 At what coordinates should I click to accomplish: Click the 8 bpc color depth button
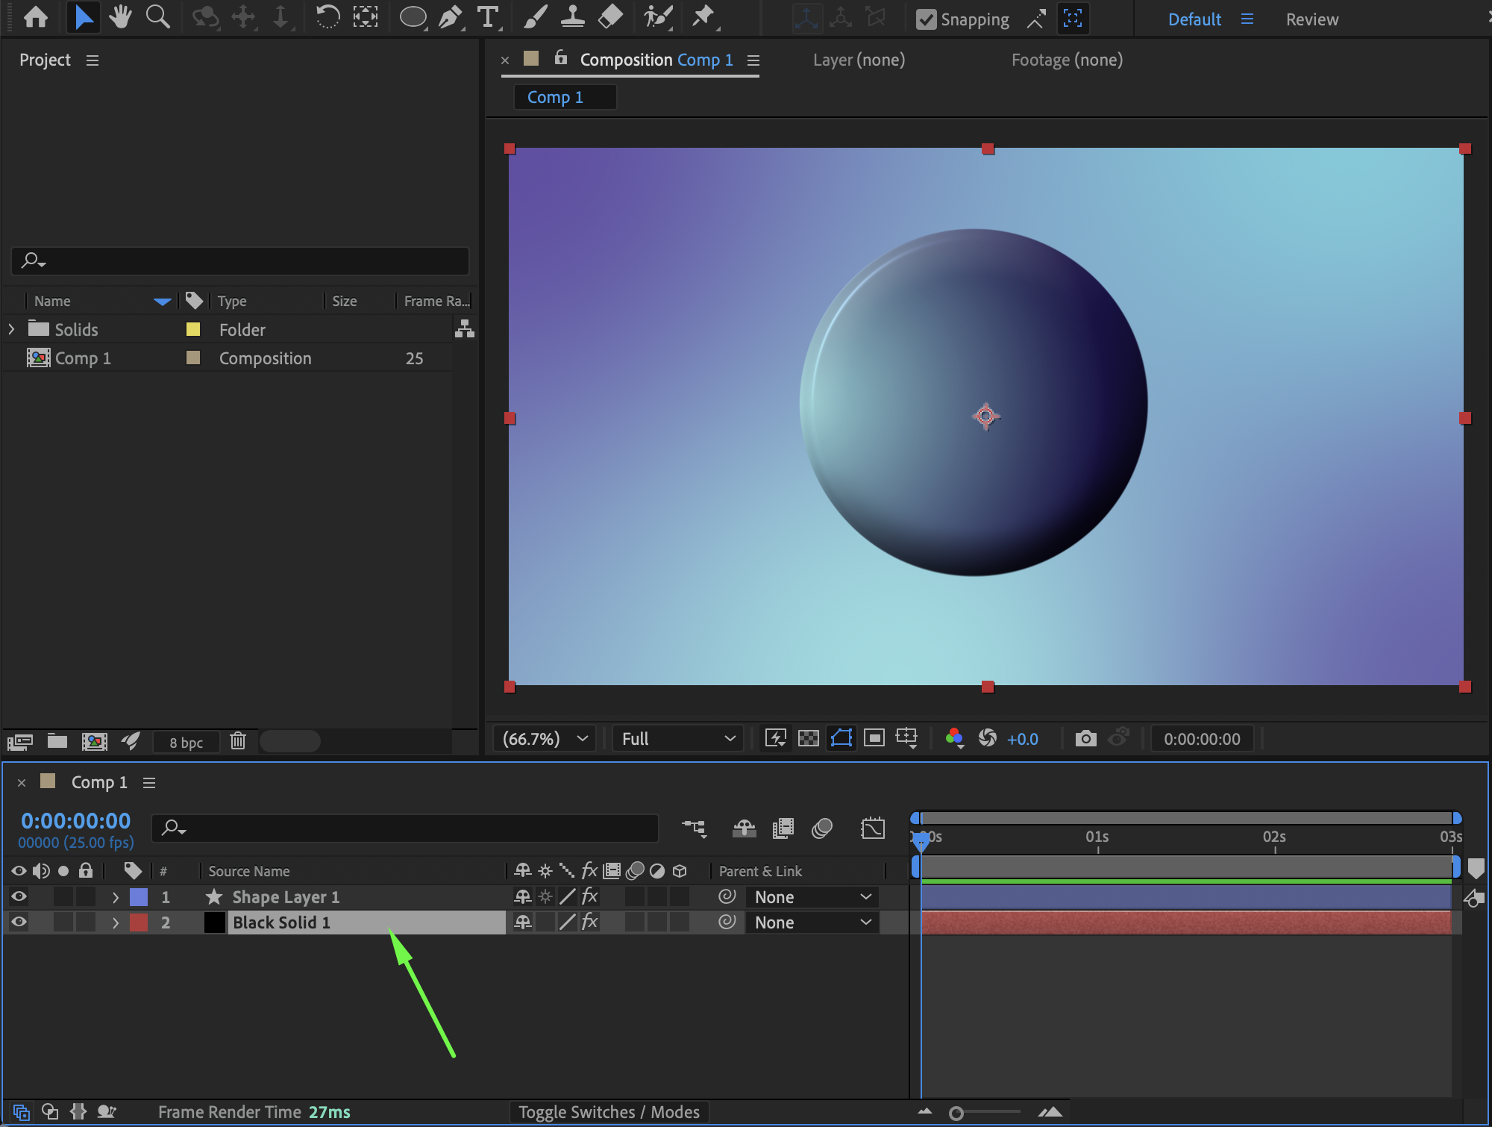[186, 743]
